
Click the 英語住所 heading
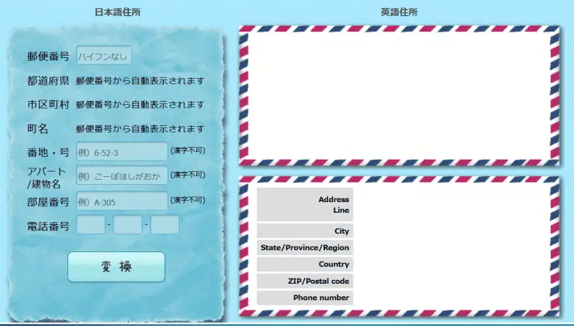[399, 12]
